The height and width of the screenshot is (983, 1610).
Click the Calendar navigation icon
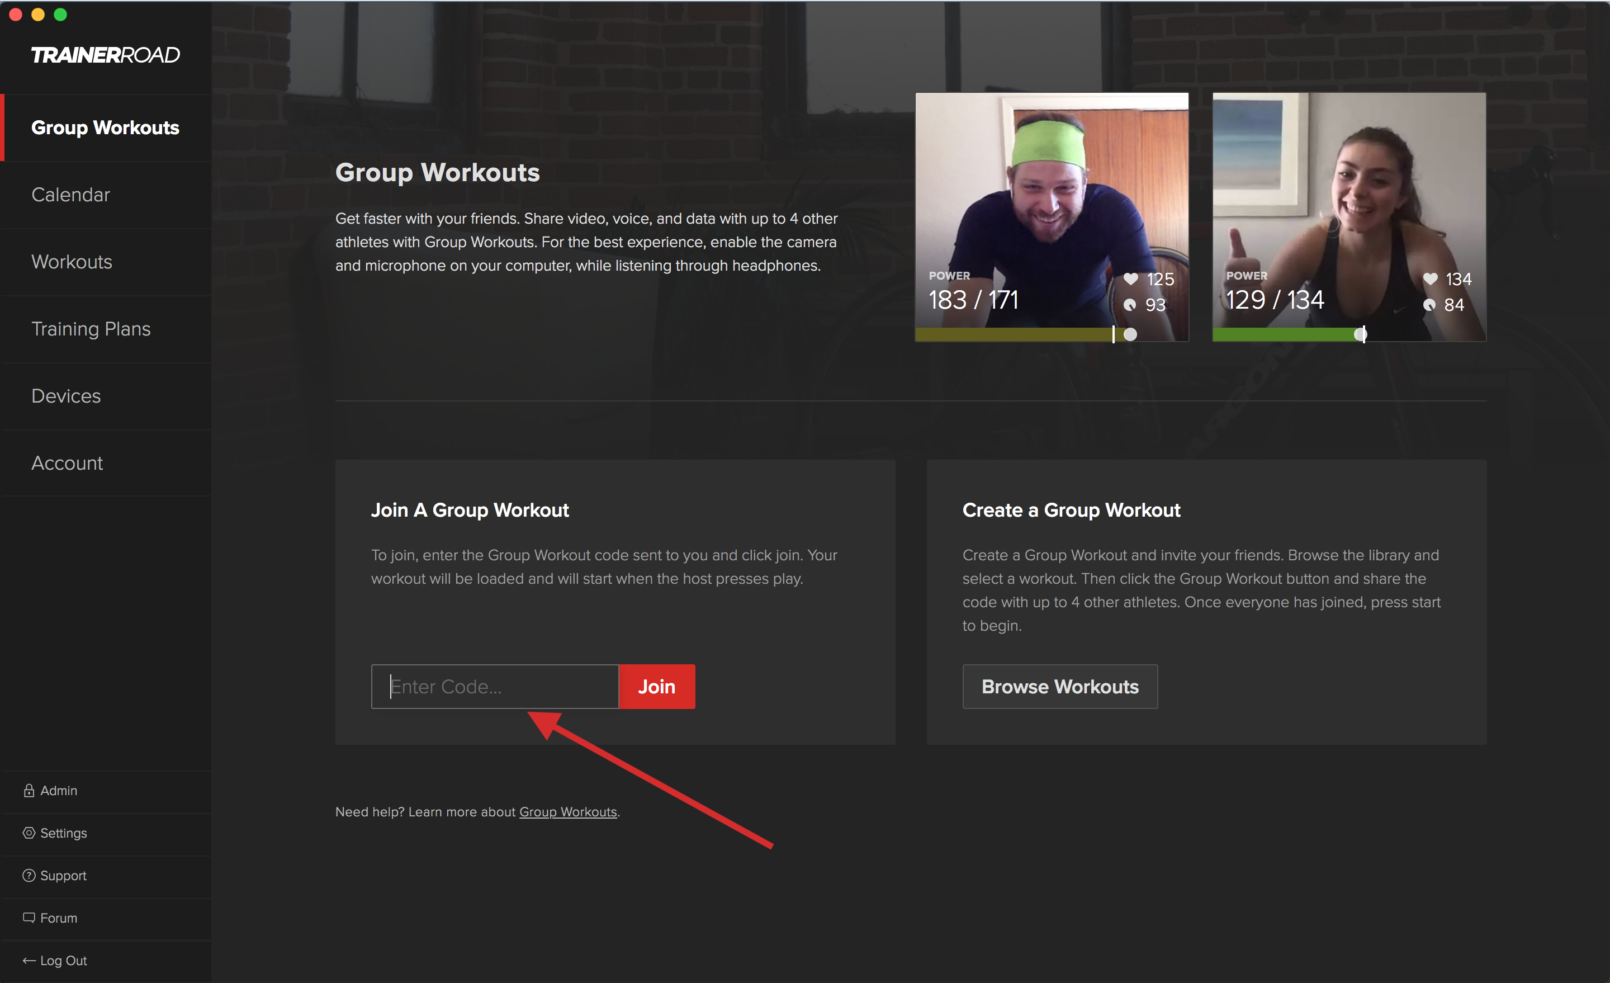[x=72, y=194]
